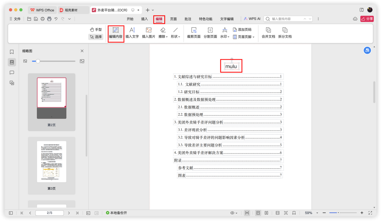Choose the 裁剪页面 crop page tool
The height and width of the screenshot is (221, 381).
pos(194,33)
